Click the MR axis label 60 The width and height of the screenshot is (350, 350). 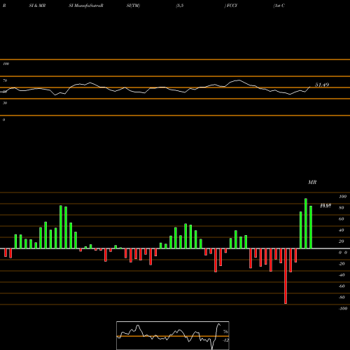(x=342, y=219)
